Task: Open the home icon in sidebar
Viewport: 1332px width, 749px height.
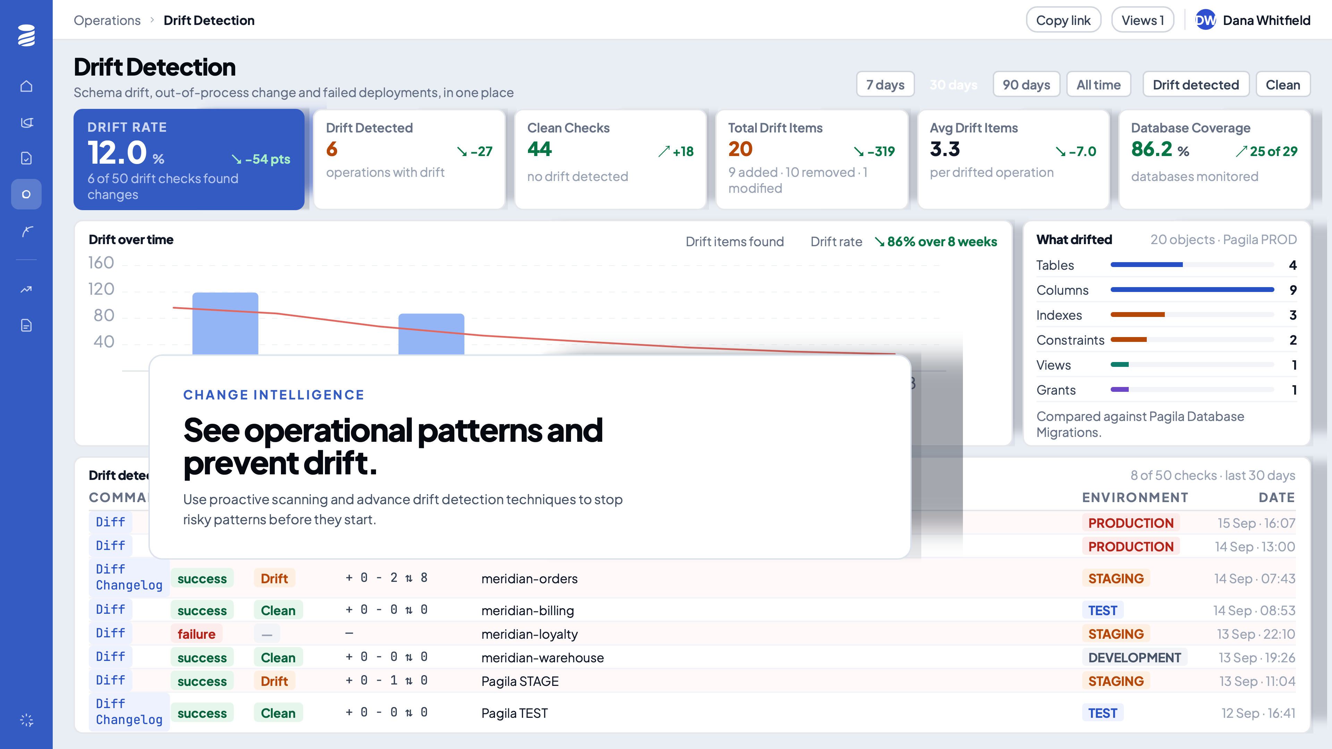Action: coord(26,86)
